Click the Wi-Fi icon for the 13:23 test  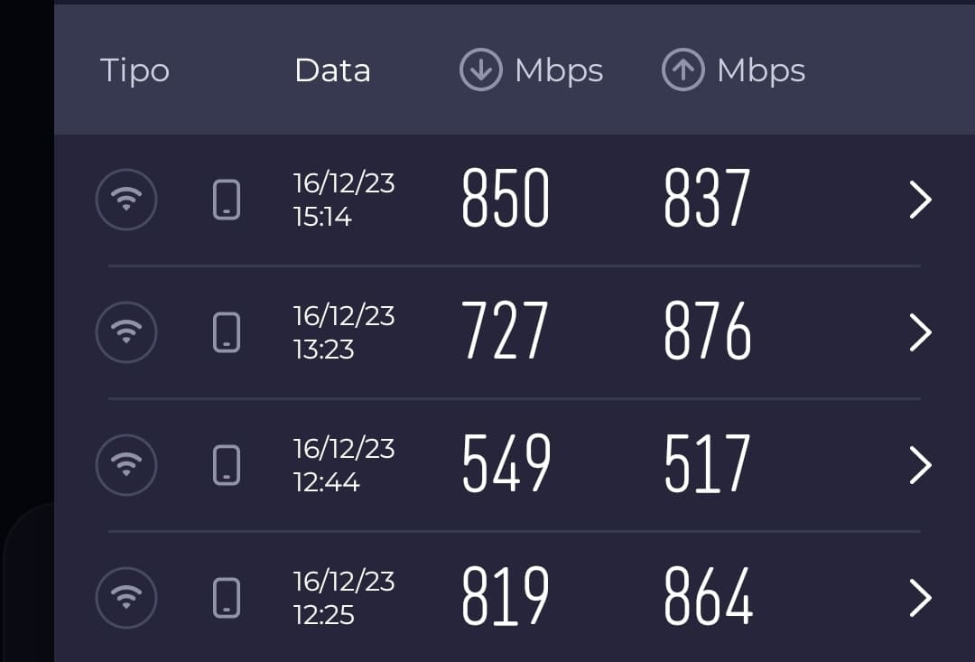click(x=126, y=332)
